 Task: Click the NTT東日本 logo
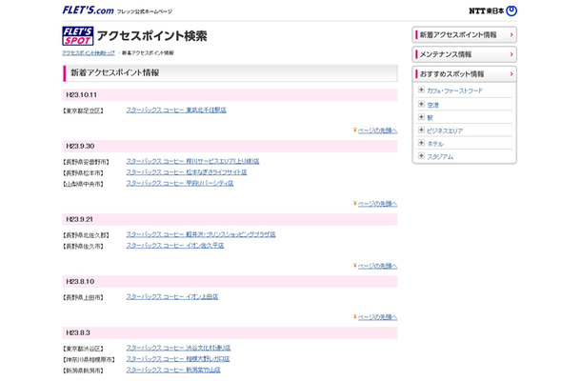tap(492, 10)
